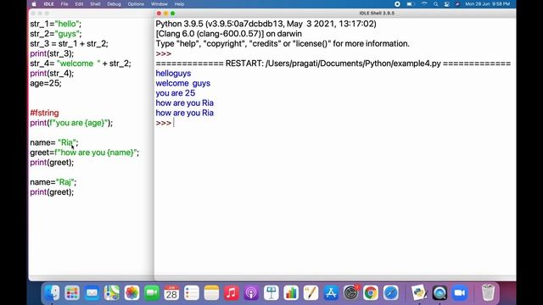543x305 pixels.
Task: Open the IDLE application menu
Action: point(49,4)
